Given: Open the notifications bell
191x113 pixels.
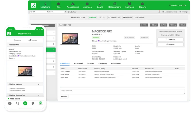Looking at the screenshot, I should (x=159, y=12).
